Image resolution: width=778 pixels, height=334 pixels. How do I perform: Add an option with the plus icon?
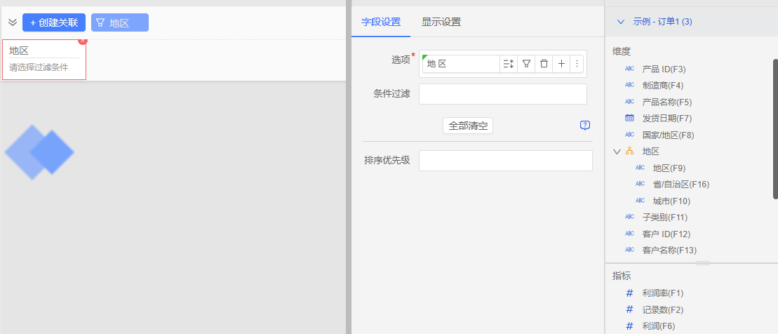[x=561, y=64]
